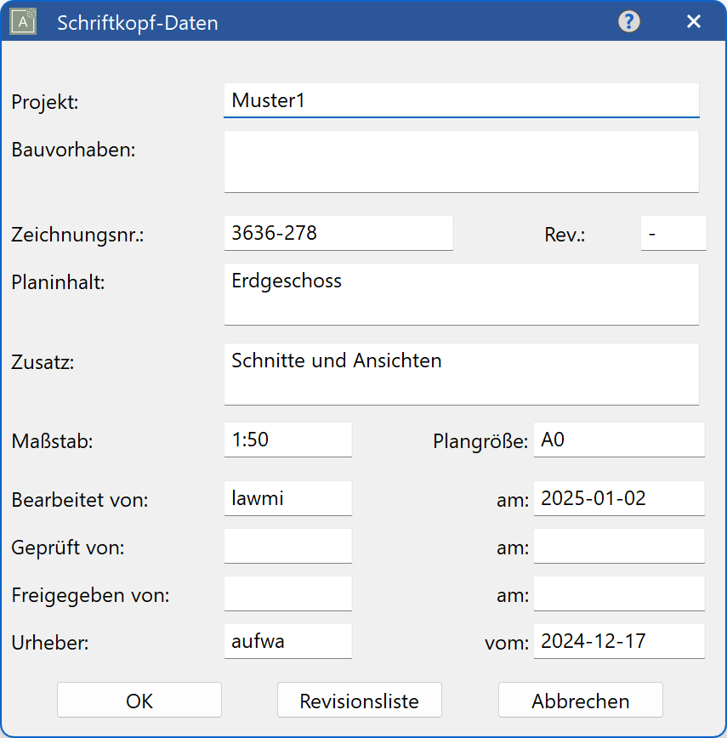Click the Bearbeitet date field 2025-01-02
Screen dimensions: 727x738
tap(618, 498)
